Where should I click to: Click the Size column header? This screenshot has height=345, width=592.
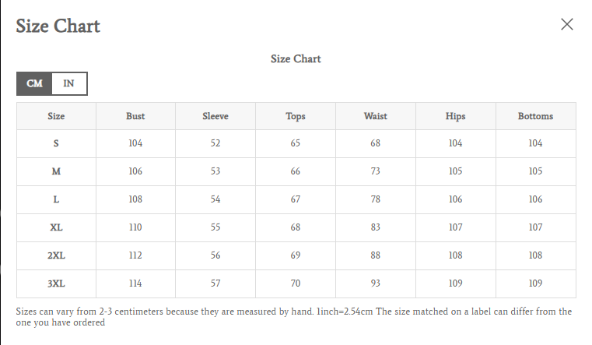click(x=56, y=116)
